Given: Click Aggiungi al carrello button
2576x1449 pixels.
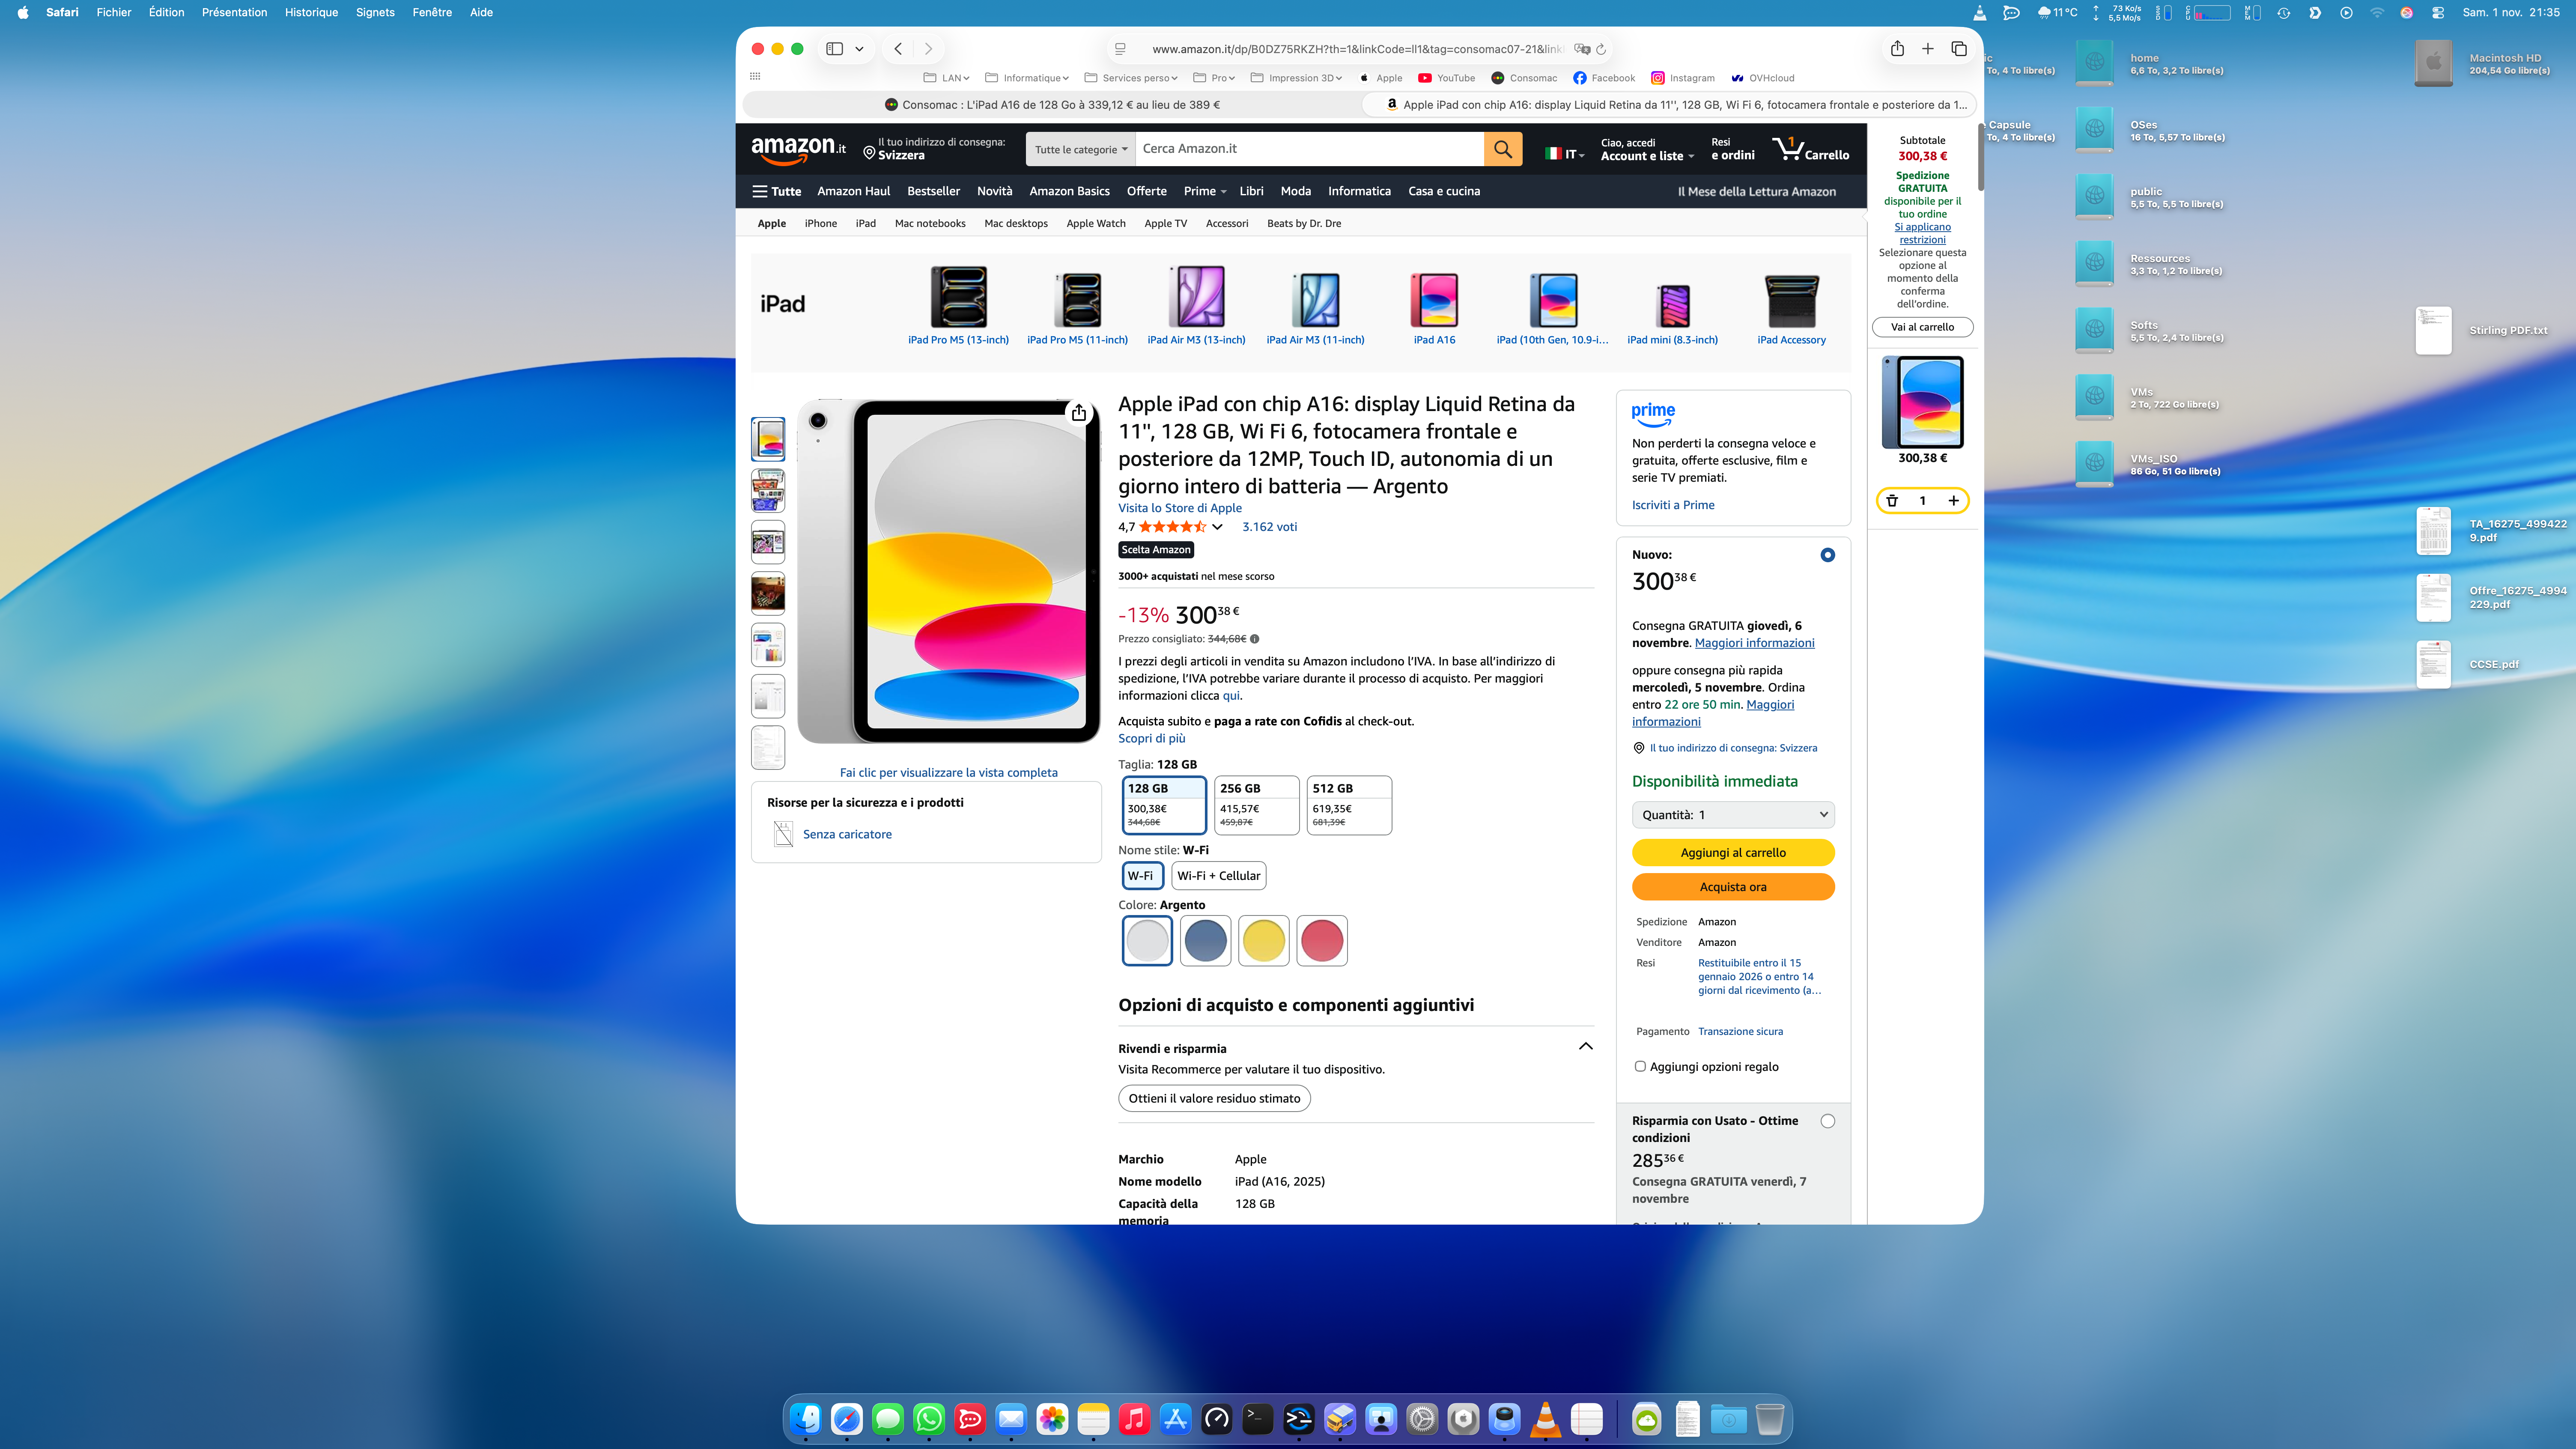Looking at the screenshot, I should point(1732,852).
